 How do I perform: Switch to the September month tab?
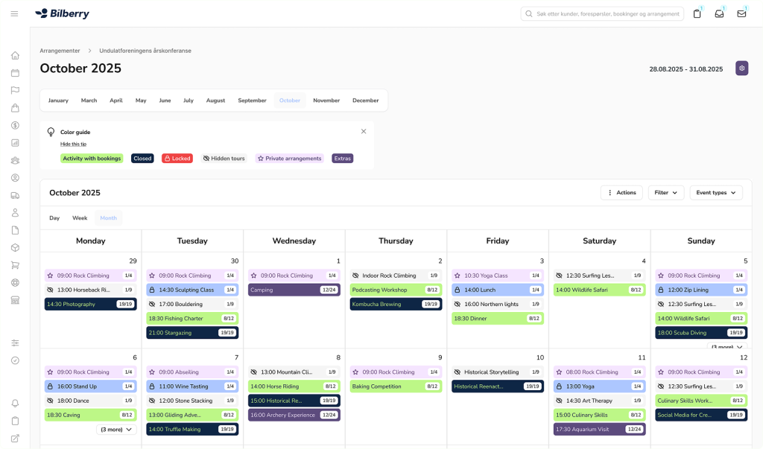[252, 101]
